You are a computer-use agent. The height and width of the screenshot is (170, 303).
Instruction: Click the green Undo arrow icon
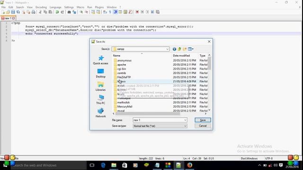pos(57,12)
